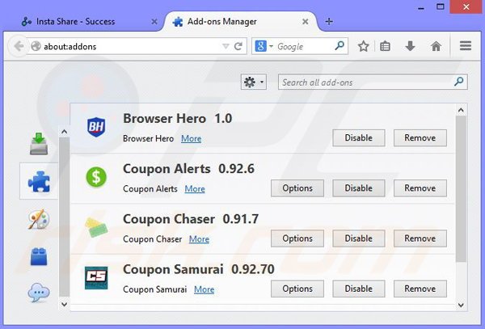The height and width of the screenshot is (329, 485).
Task: Reload page with the refresh icon
Action: tap(238, 46)
